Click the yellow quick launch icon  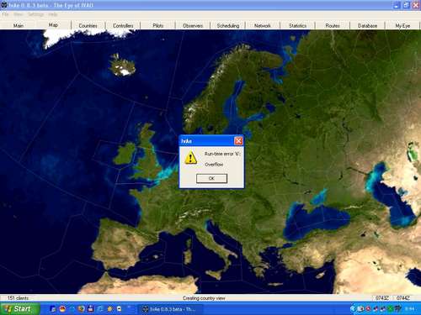tap(109, 309)
